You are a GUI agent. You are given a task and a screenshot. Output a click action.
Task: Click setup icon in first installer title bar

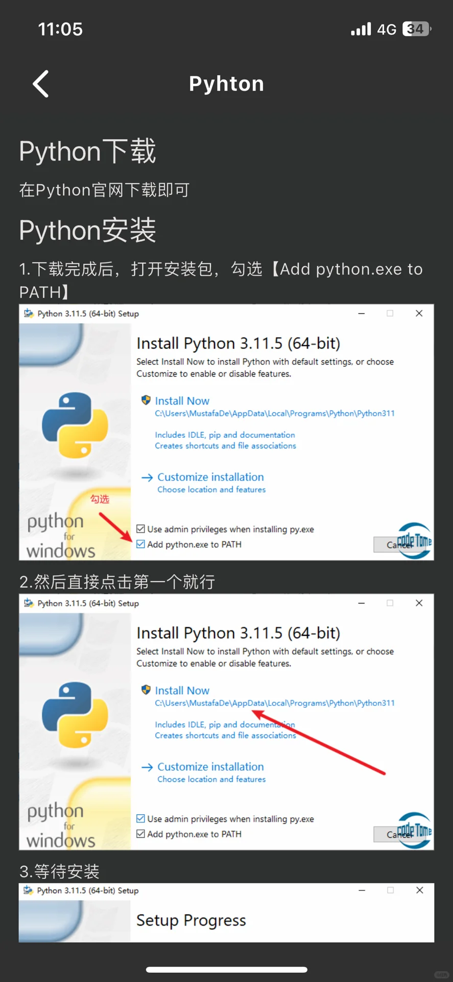[x=29, y=314]
